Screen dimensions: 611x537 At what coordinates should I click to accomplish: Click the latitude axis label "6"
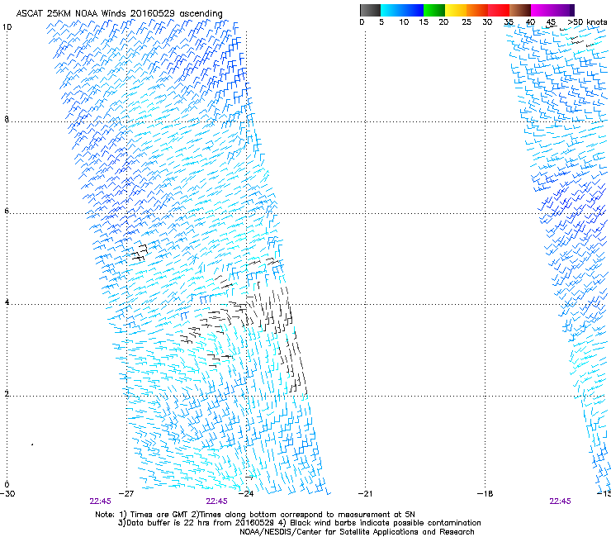tap(7, 211)
